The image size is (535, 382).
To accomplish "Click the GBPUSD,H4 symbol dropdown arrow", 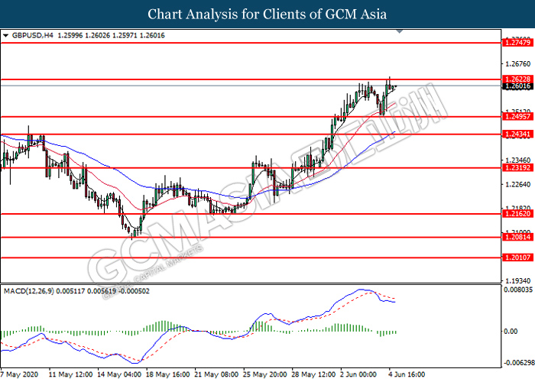I will [x=5, y=35].
